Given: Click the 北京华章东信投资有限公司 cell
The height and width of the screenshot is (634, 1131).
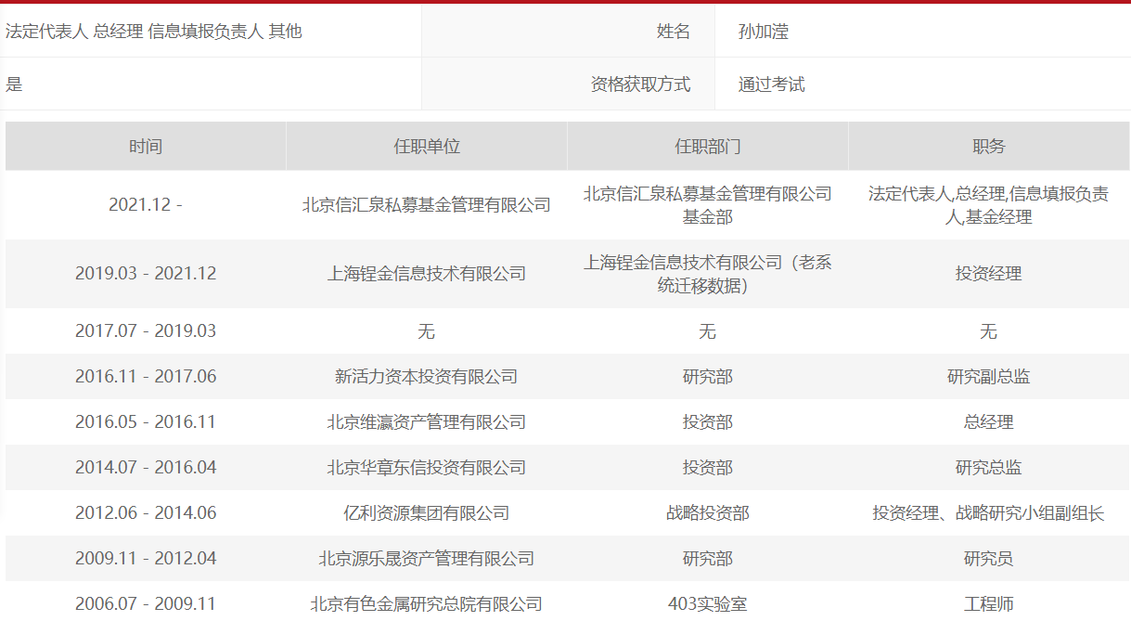Looking at the screenshot, I should (x=427, y=468).
